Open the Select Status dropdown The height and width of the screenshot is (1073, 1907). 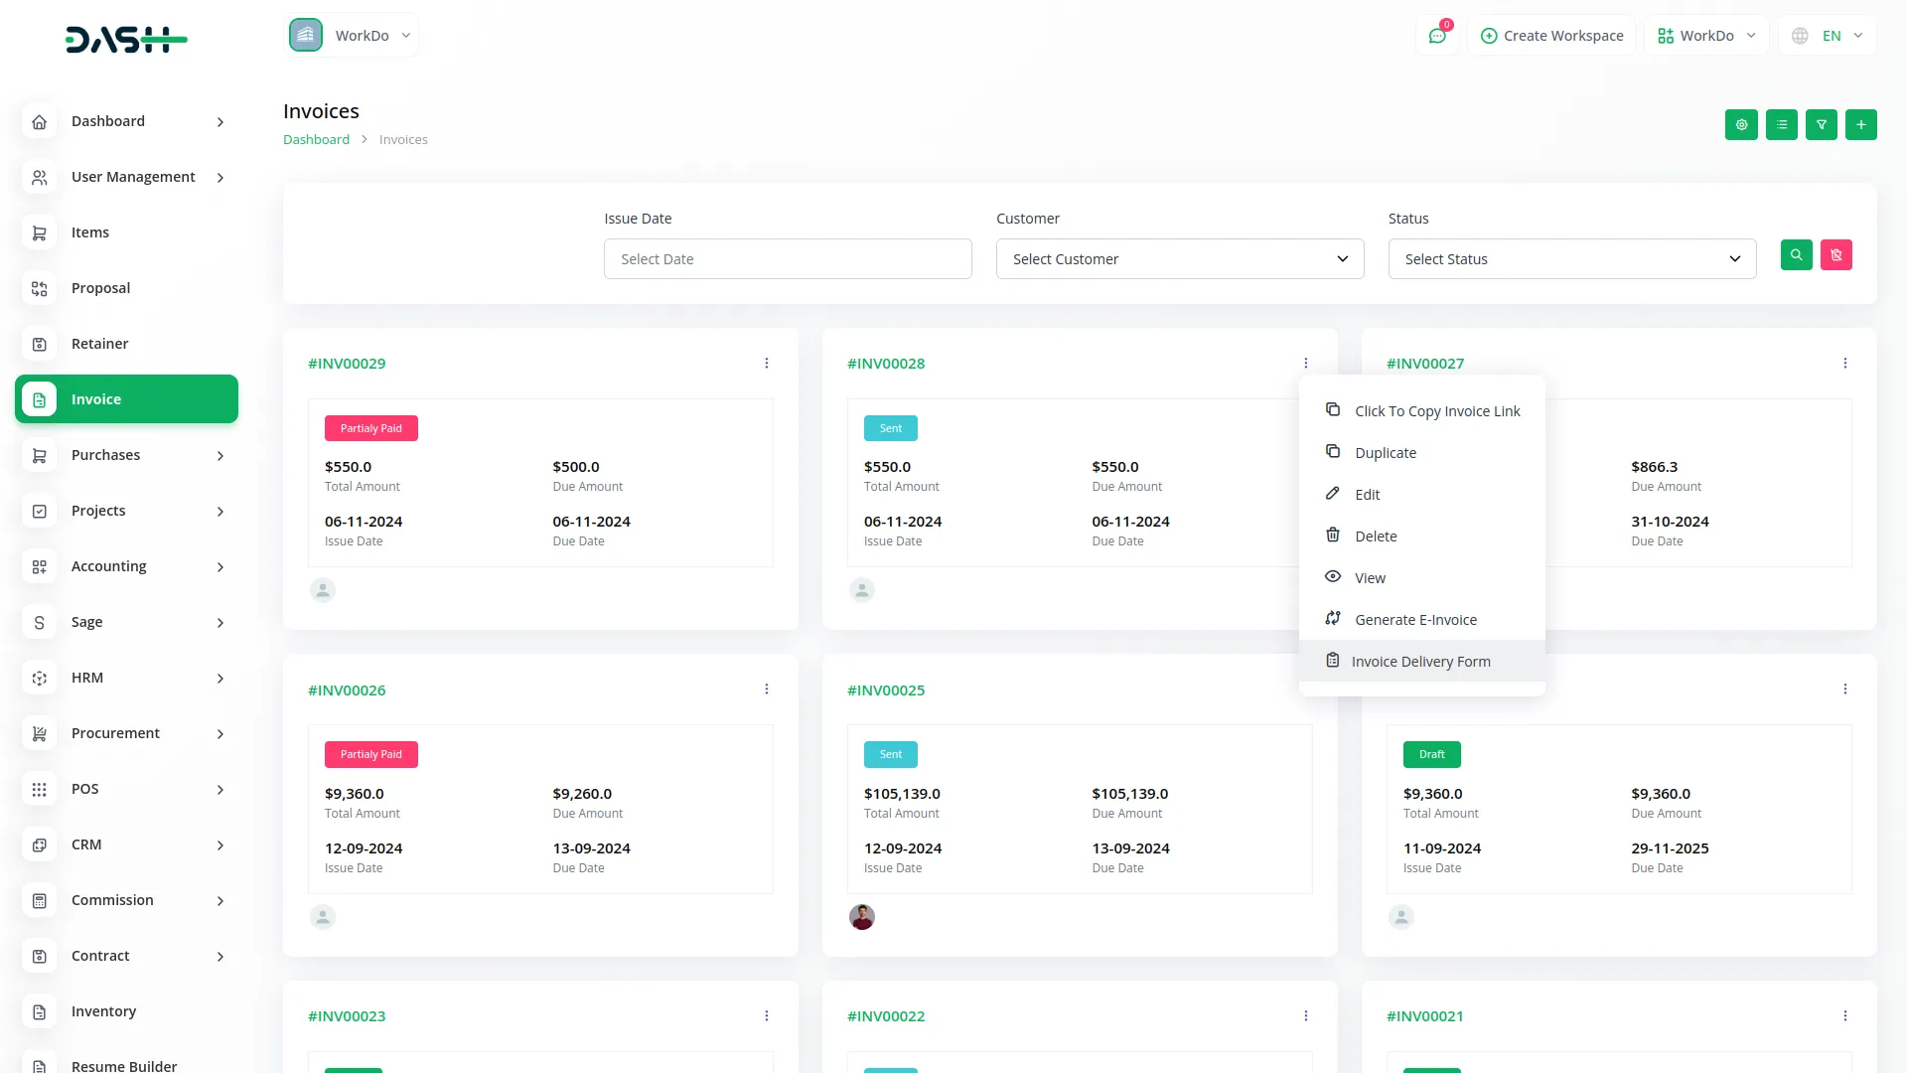(1571, 258)
